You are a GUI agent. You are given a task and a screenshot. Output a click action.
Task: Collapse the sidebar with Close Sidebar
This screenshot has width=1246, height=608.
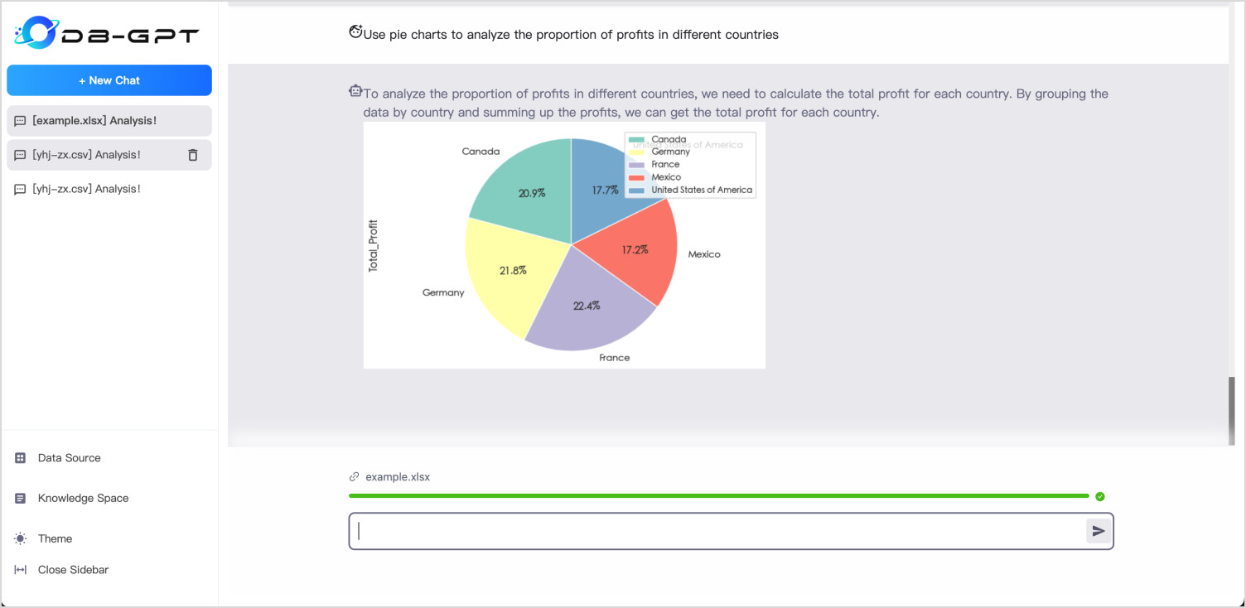pyautogui.click(x=73, y=570)
